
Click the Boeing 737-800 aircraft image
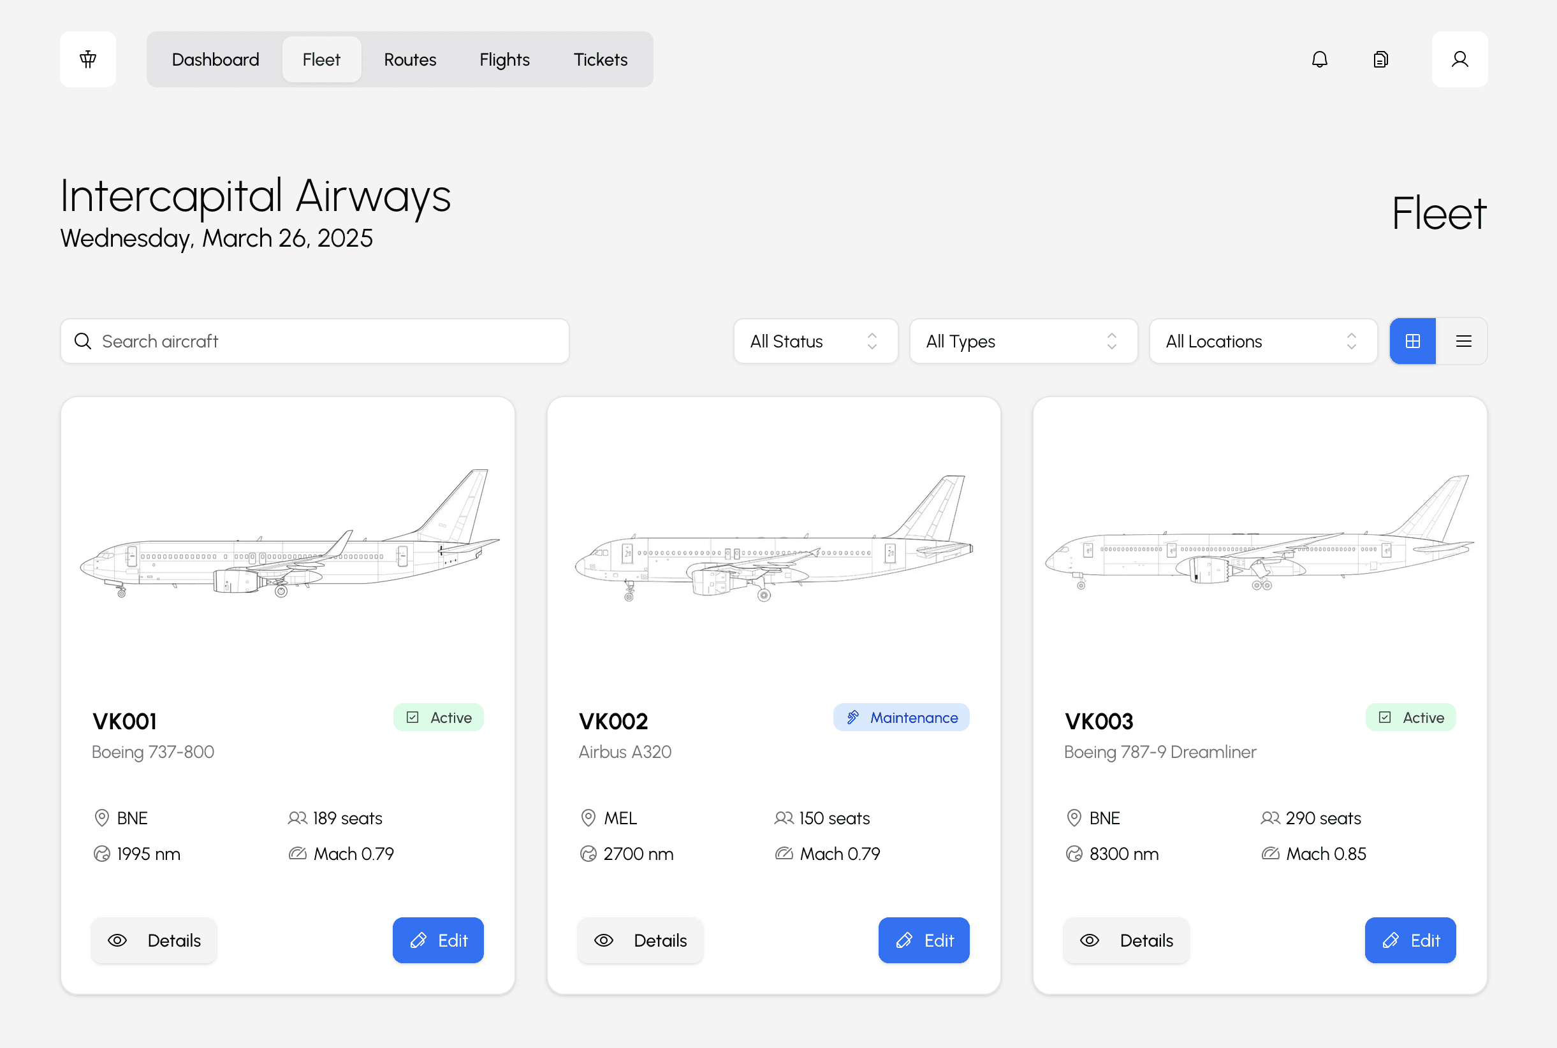(x=288, y=535)
